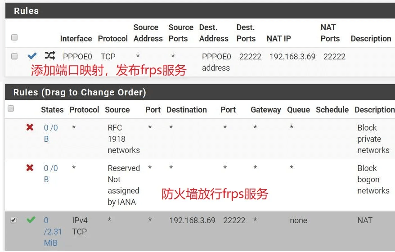Click the PPPOE0 address destination cell
Screen dimensions: 395x252
216,62
